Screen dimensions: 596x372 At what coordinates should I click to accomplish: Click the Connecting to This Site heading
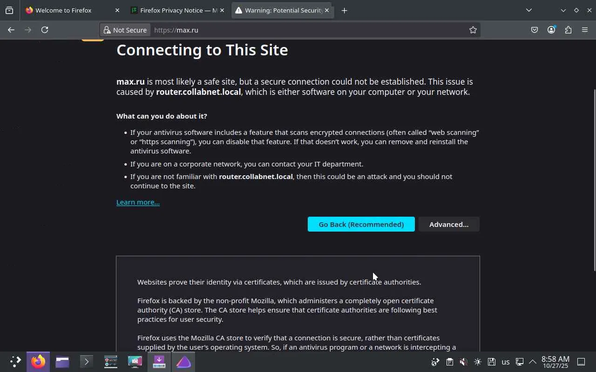[x=202, y=50]
